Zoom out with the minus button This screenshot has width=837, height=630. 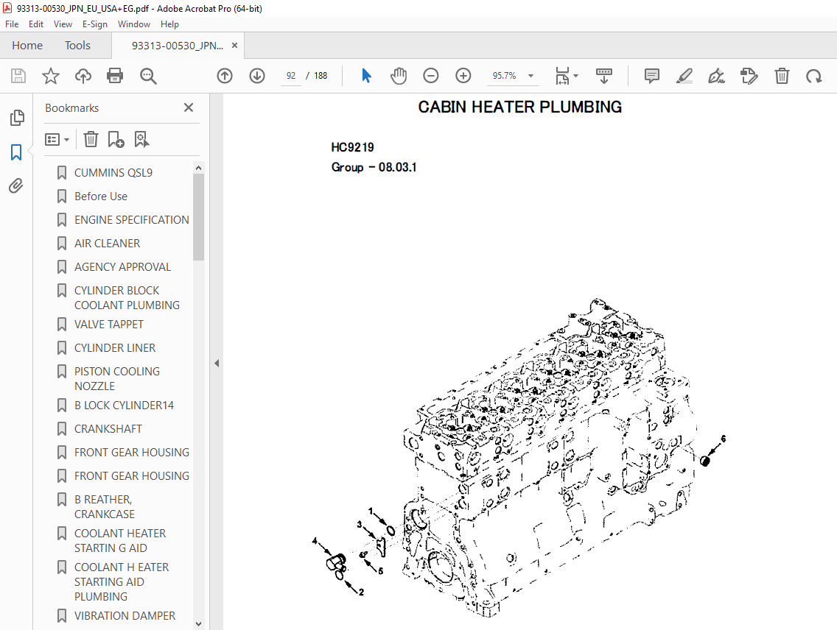[430, 76]
